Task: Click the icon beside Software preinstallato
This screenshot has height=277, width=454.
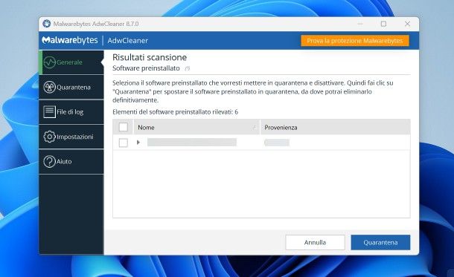Action: 188,68
